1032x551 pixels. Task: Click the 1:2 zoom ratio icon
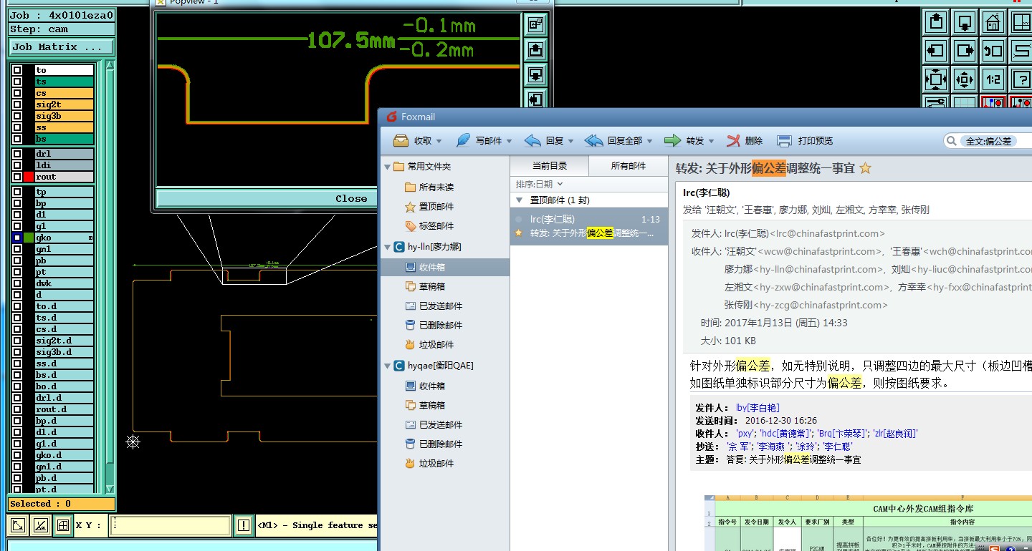[993, 79]
